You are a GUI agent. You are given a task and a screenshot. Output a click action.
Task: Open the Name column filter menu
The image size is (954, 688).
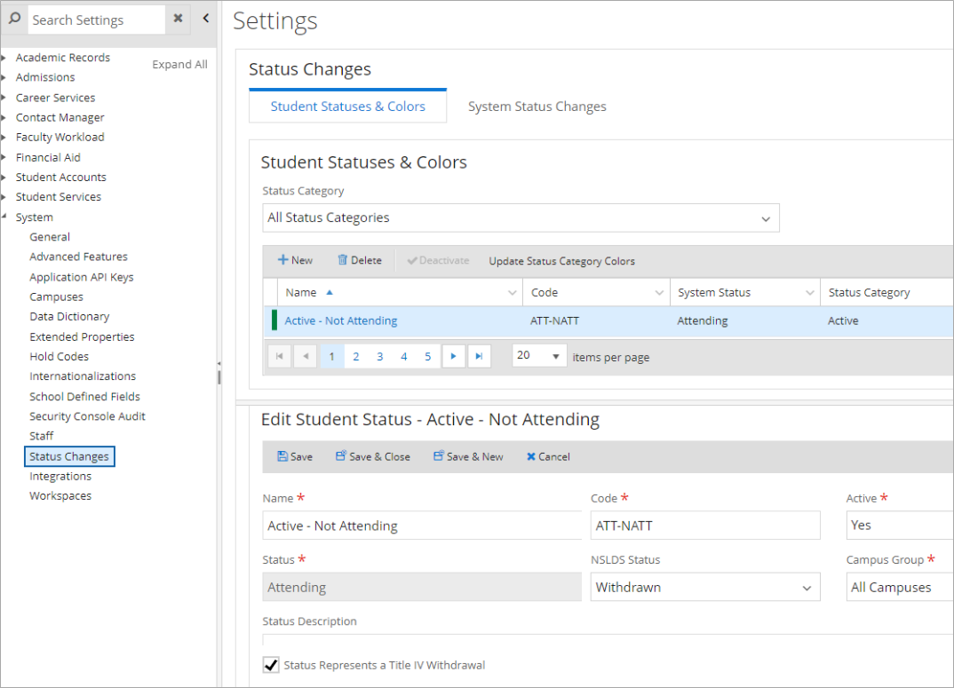[513, 293]
